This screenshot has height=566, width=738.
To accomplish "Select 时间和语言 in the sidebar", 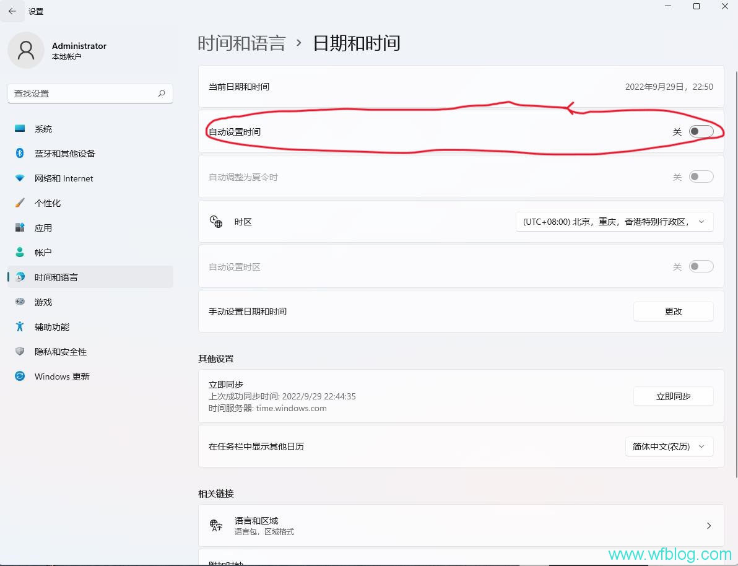I will tap(90, 277).
